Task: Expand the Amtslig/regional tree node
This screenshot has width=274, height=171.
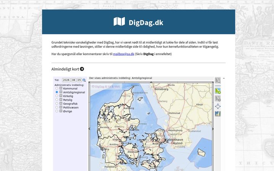Action: pos(61,92)
